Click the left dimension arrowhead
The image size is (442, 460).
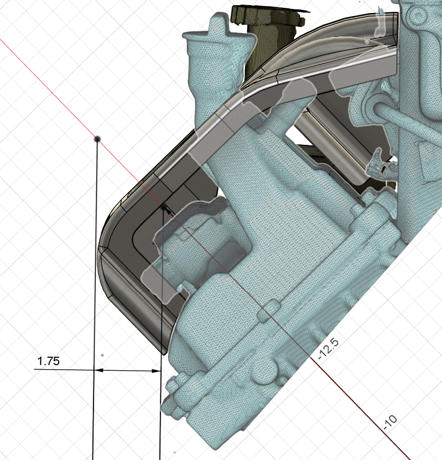point(99,370)
